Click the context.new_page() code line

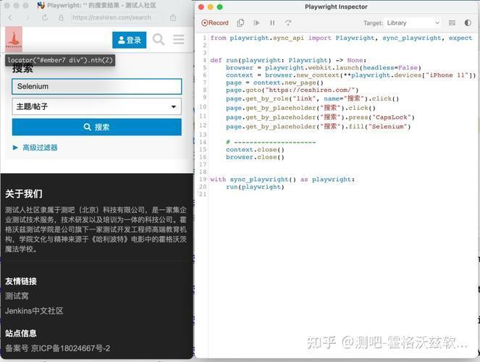(274, 83)
